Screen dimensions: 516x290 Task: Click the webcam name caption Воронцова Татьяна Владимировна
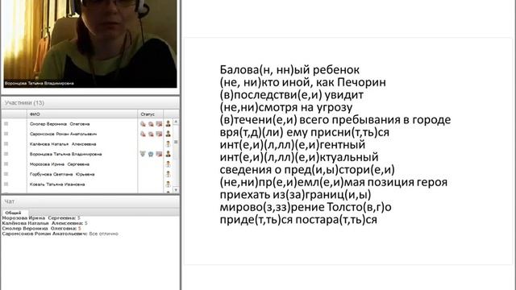40,84
